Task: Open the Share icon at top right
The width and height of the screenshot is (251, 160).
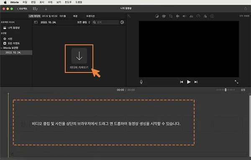Action: coord(246,9)
